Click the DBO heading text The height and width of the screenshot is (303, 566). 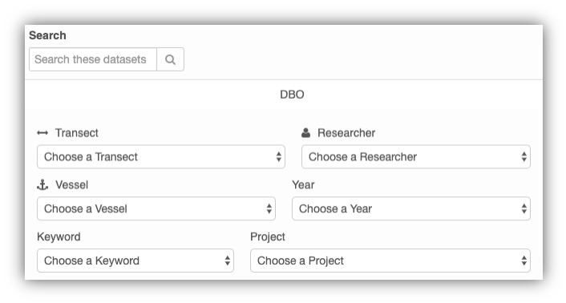point(292,95)
